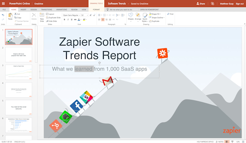Viewport: 246px width, 143px height.
Task: Open the Office app launcher grid
Action: [3, 3]
